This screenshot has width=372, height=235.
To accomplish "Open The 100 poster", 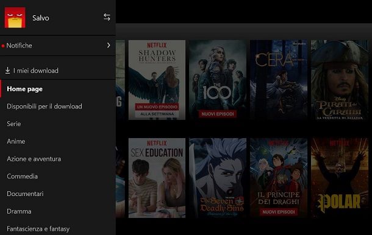I will [x=218, y=80].
